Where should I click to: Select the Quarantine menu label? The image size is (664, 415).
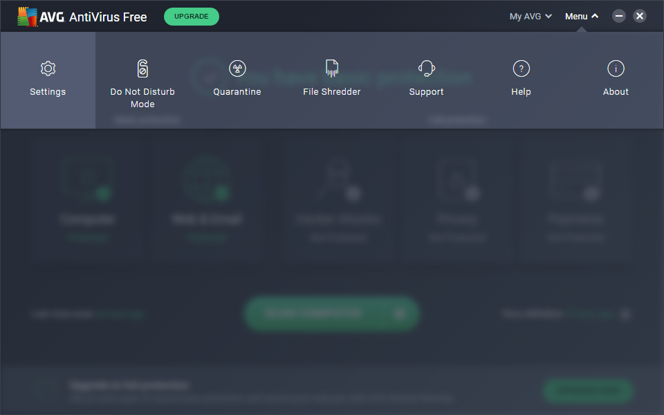tap(237, 92)
